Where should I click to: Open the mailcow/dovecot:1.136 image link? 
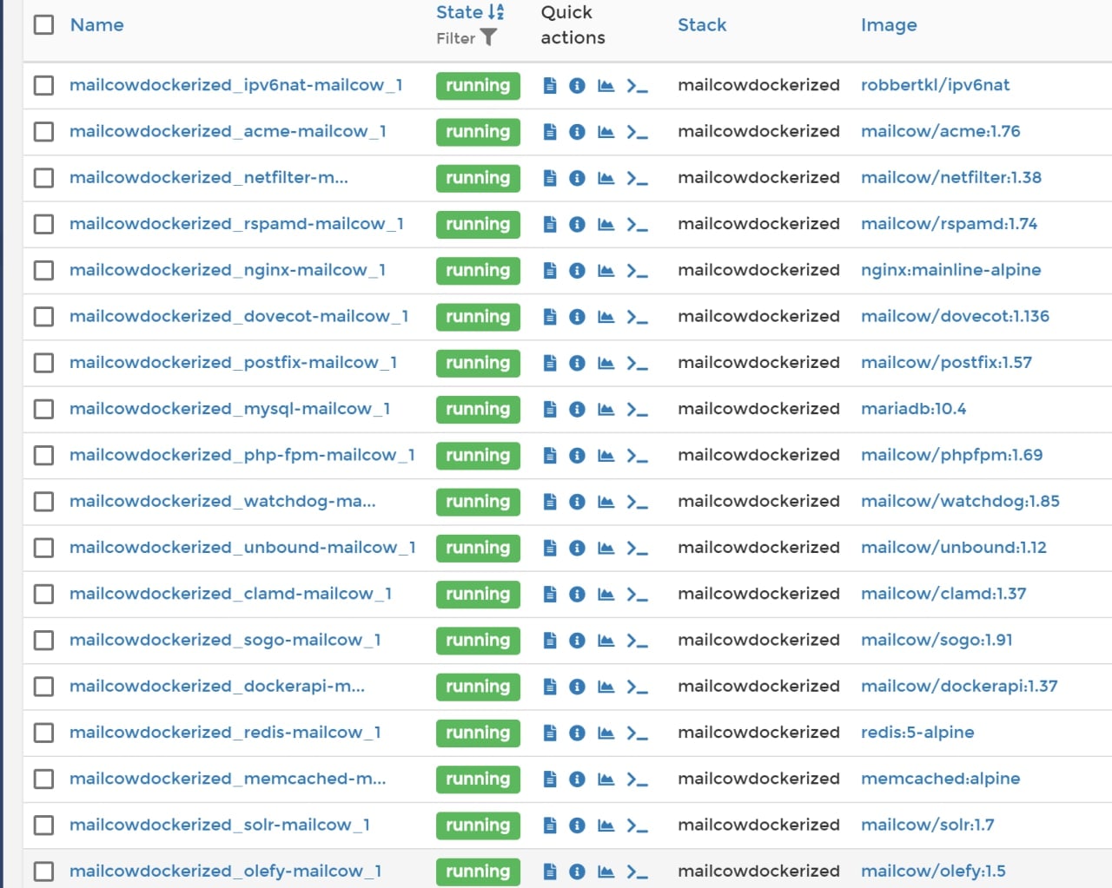pyautogui.click(x=956, y=316)
